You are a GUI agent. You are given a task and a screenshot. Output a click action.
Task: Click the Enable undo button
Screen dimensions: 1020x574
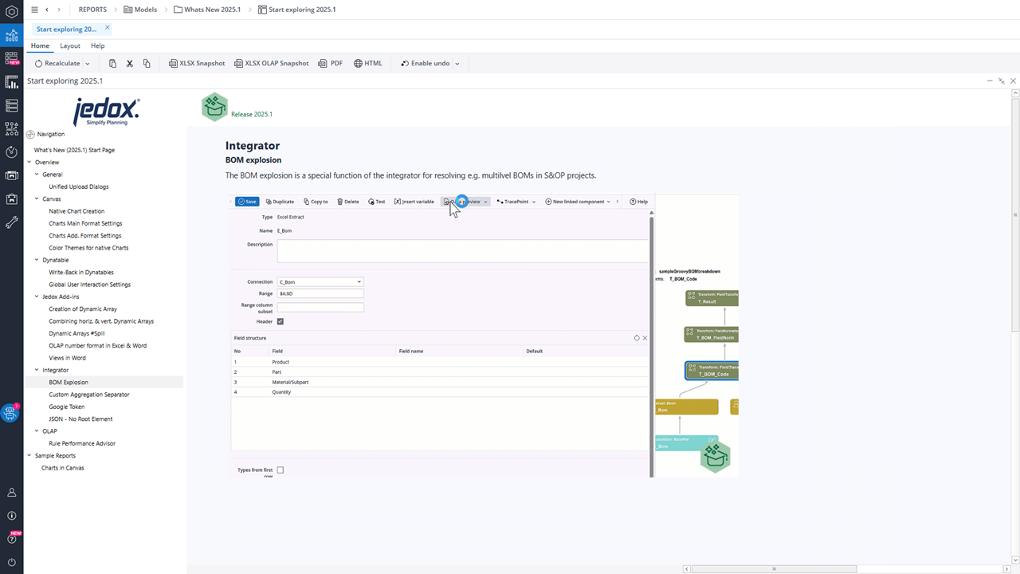[x=426, y=64]
